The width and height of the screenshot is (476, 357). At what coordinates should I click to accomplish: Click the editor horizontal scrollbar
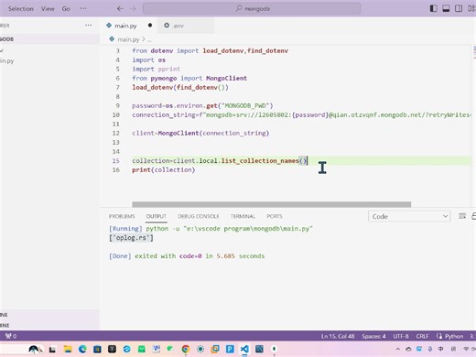pos(271,204)
